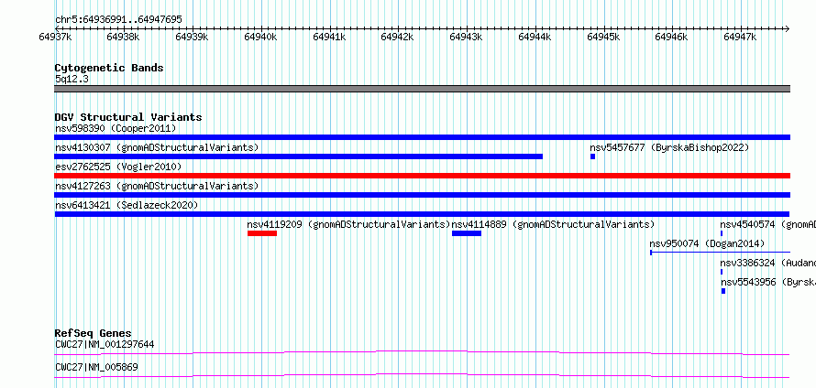Click the small nsv5457677 blue variant marker

(x=592, y=156)
